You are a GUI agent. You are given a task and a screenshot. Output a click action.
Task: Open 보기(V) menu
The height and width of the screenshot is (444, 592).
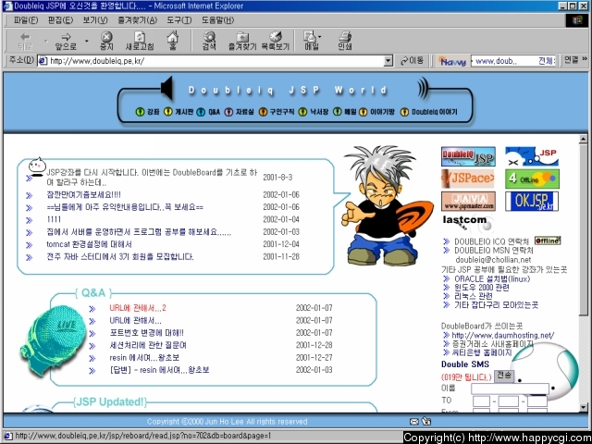pyautogui.click(x=95, y=20)
